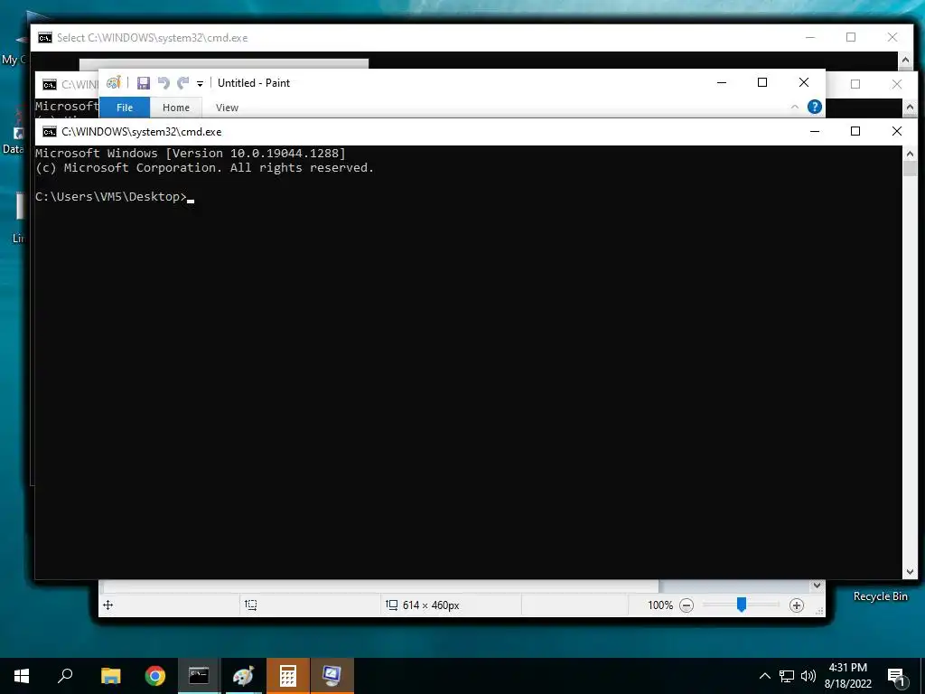
Task: Open the File menu in Paint
Action: pos(125,108)
